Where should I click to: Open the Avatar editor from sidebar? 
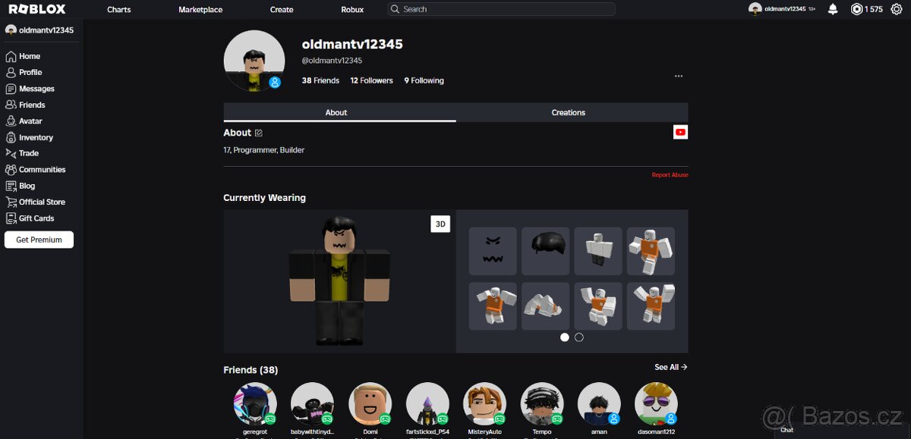tap(24, 121)
